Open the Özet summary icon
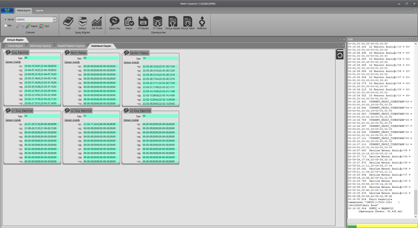 coord(68,23)
